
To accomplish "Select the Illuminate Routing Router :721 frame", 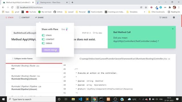I will [34, 77].
